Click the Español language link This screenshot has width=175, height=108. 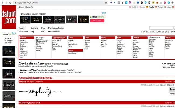pyautogui.click(x=151, y=7)
